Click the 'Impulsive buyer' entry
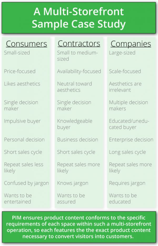 pyautogui.click(x=22, y=121)
